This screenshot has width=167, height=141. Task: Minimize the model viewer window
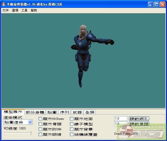(x=151, y=4)
